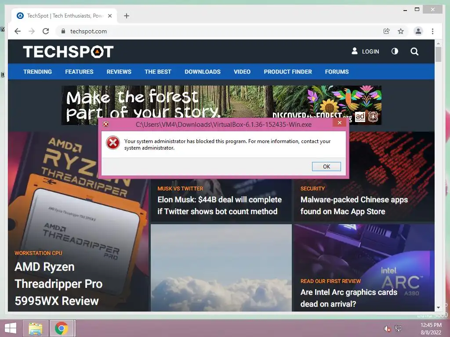Viewport: 450px width, 337px height.
Task: Click READ OUR FIRST REVIEW label
Action: (330, 281)
